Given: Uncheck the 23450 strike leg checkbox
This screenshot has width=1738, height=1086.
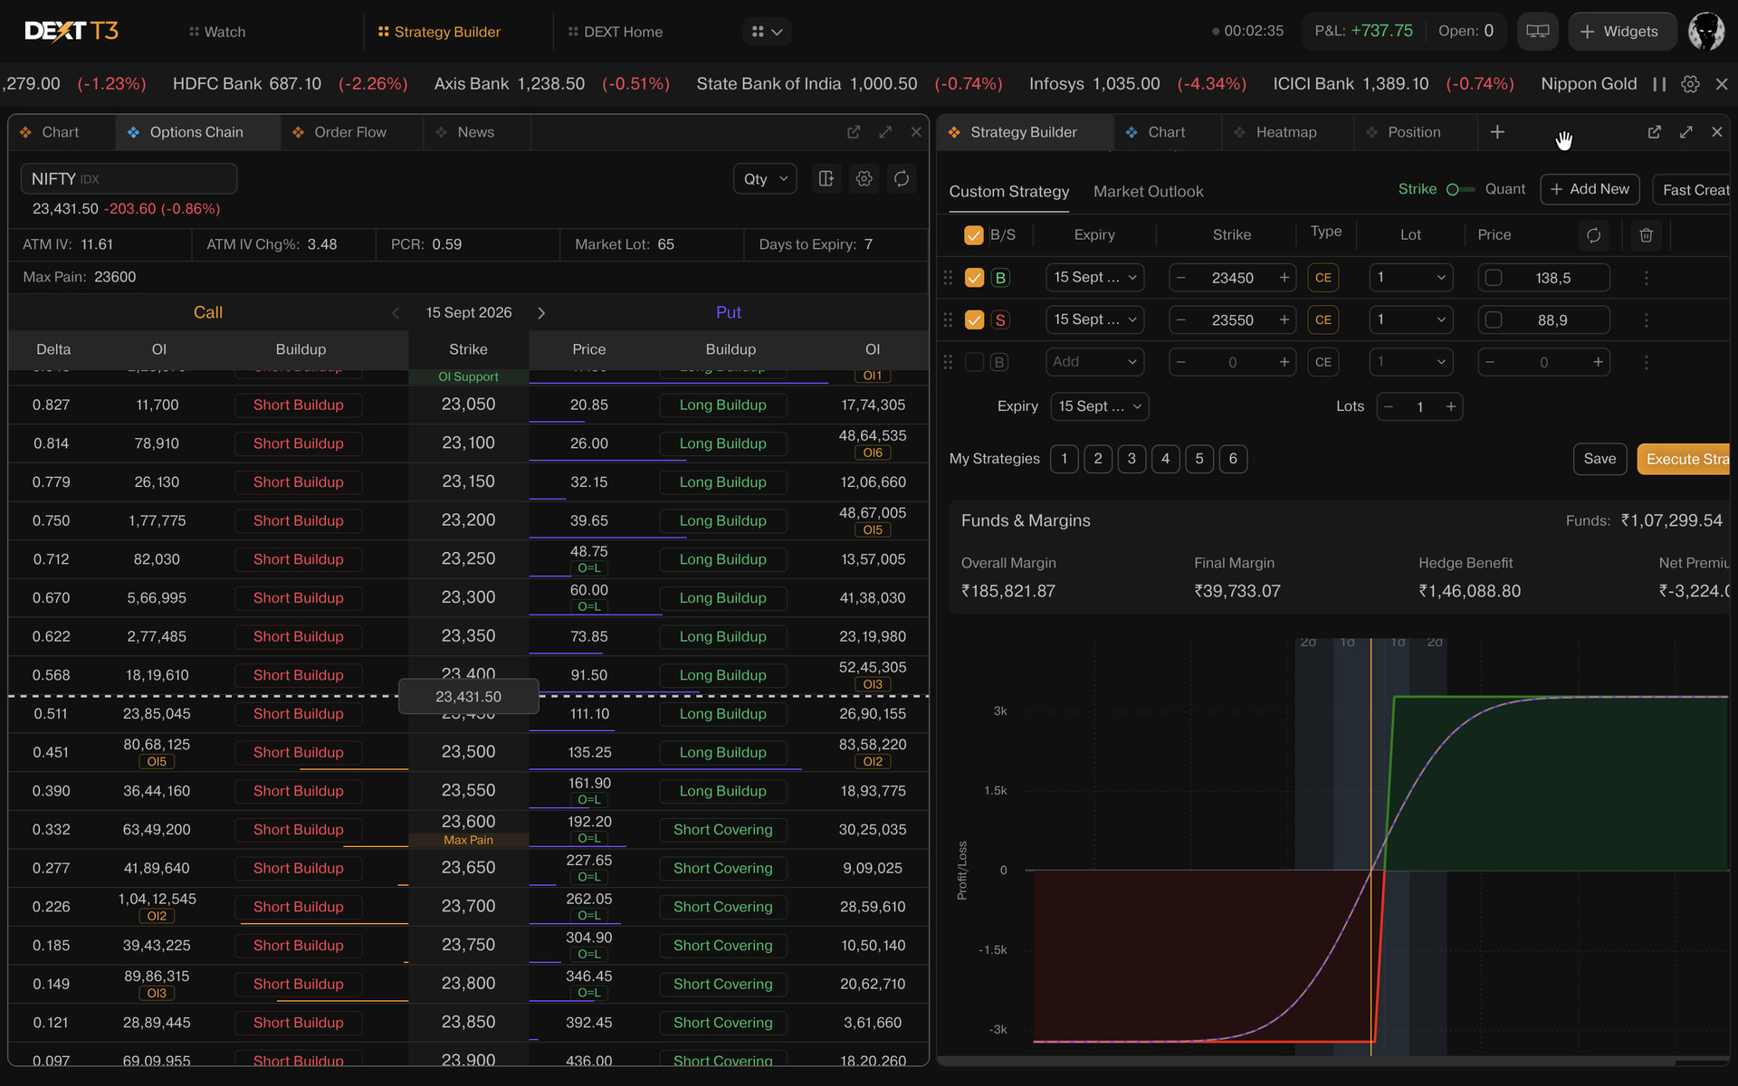Looking at the screenshot, I should point(974,278).
